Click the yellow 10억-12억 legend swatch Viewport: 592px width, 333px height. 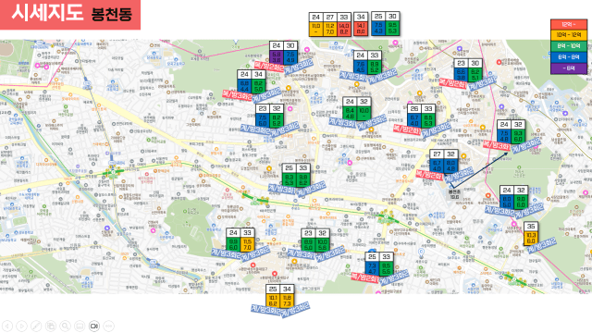coord(569,35)
